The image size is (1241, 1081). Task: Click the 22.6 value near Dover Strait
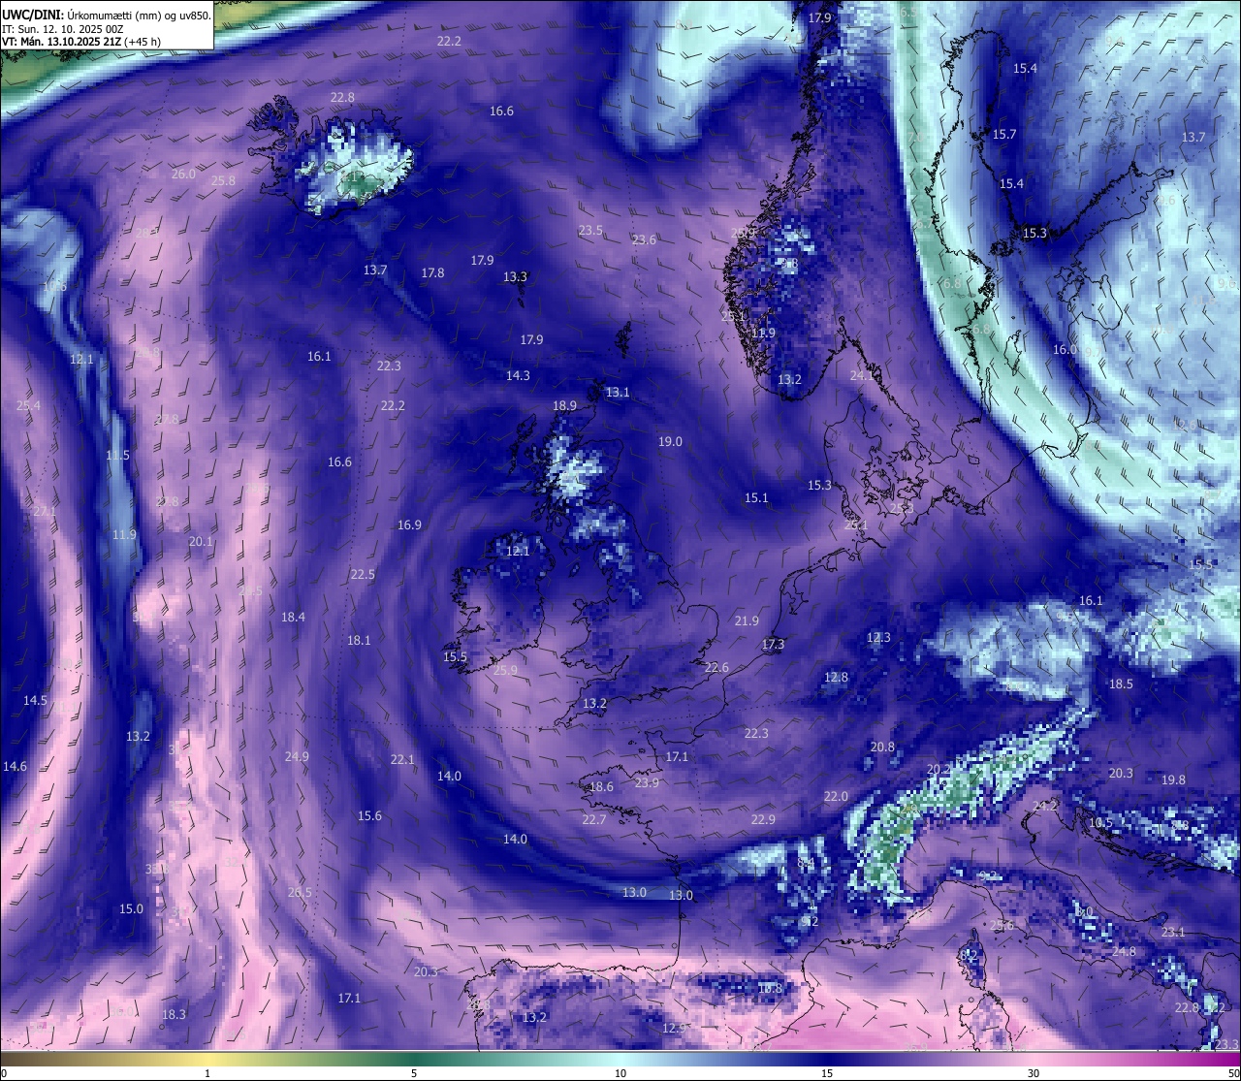click(716, 668)
